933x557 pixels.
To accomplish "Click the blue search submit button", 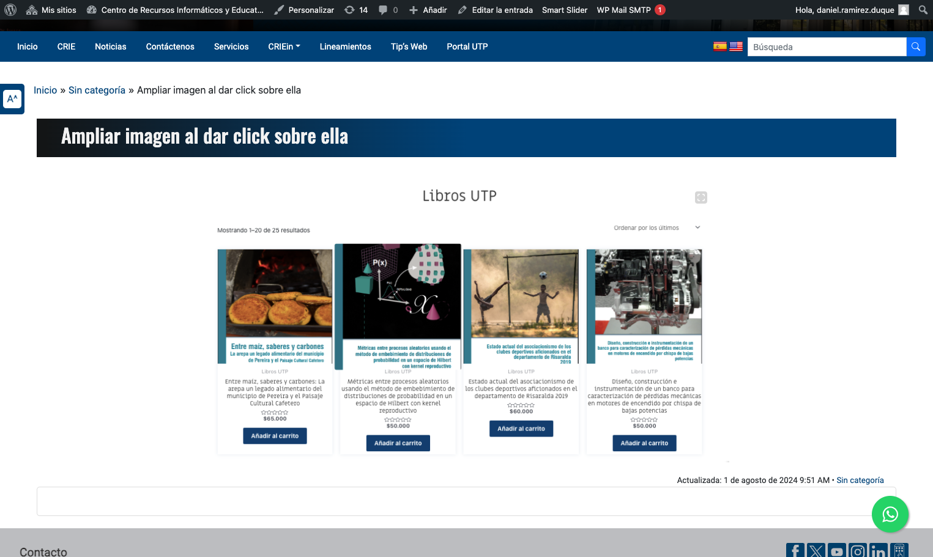I will pos(916,47).
